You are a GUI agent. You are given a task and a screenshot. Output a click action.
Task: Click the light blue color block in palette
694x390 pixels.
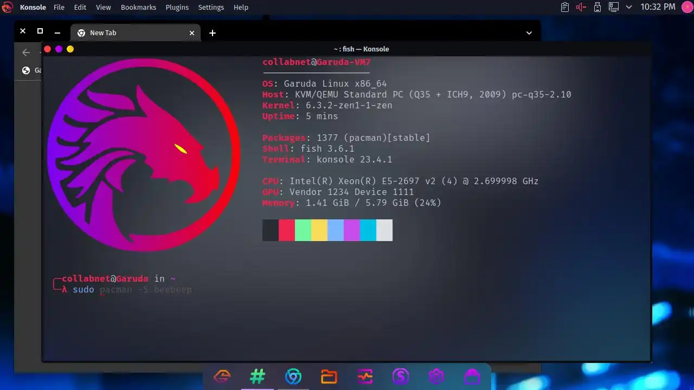(x=336, y=230)
